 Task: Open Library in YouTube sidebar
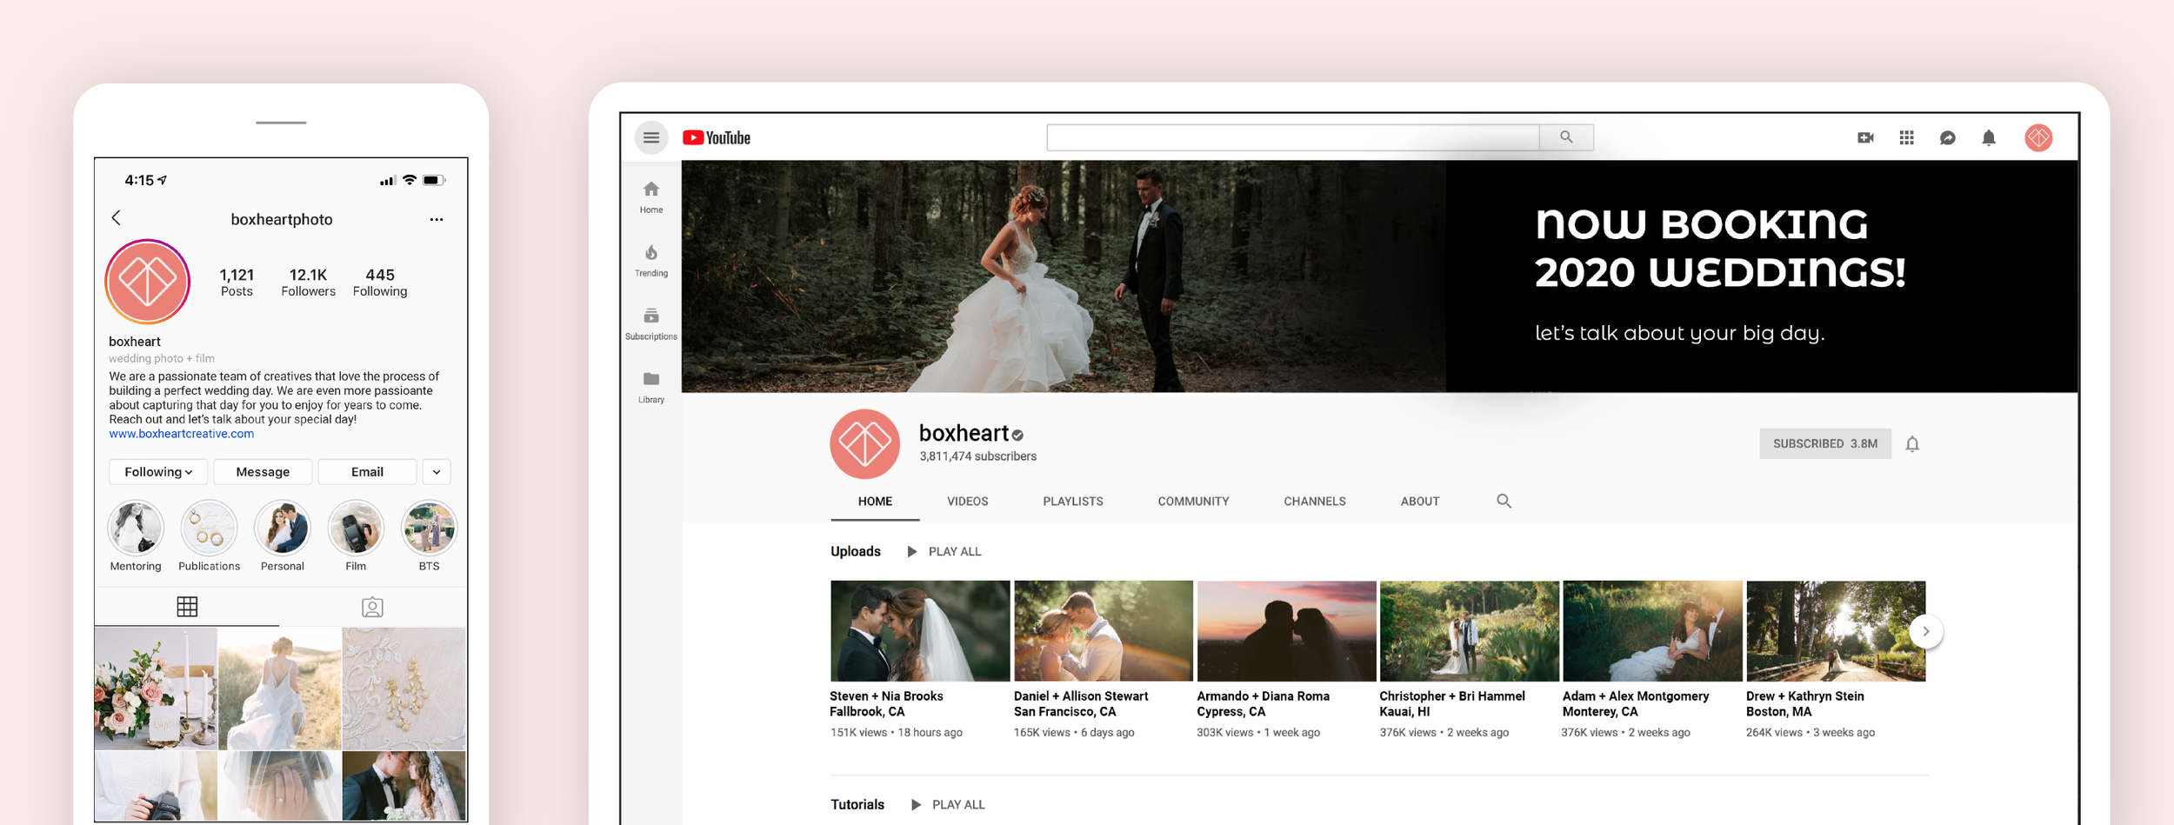click(650, 387)
